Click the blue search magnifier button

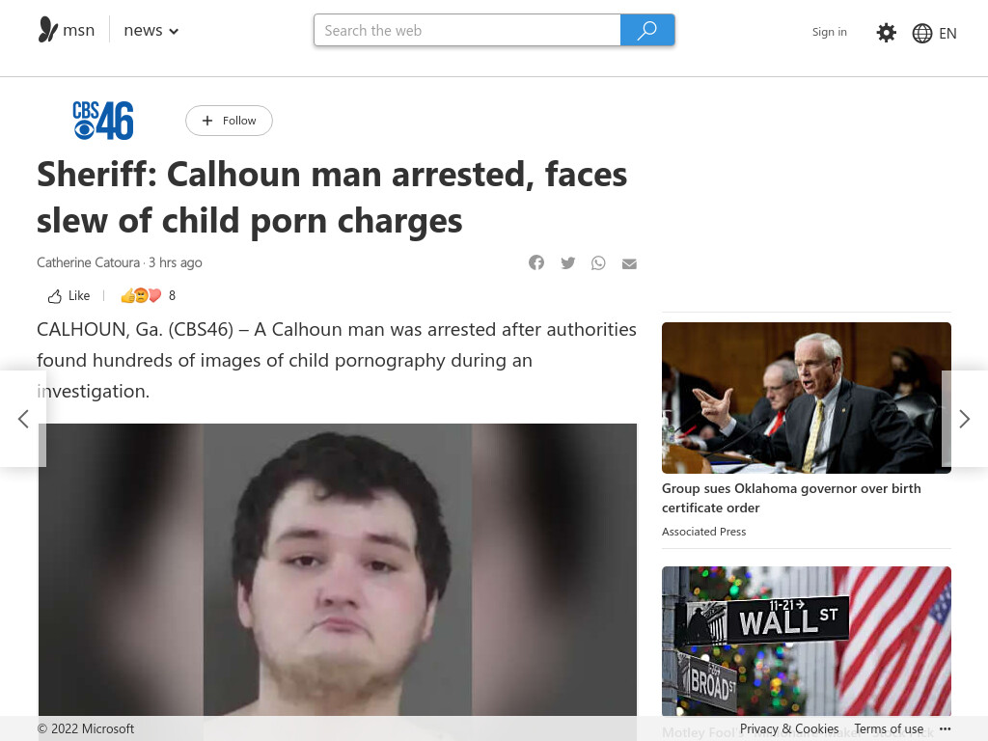point(647,30)
